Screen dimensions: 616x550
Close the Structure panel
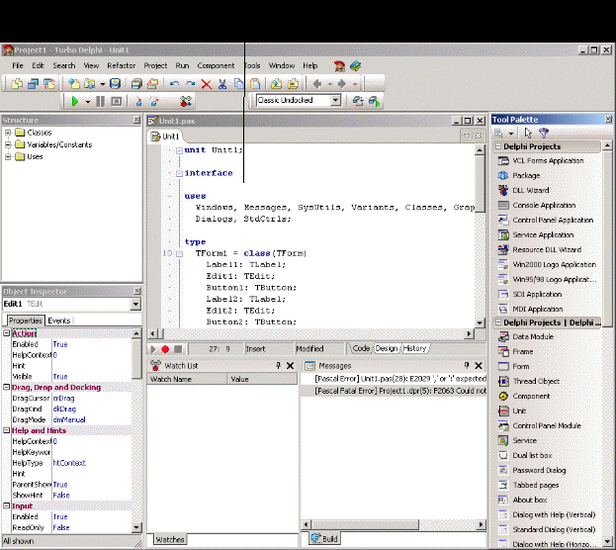(x=136, y=120)
